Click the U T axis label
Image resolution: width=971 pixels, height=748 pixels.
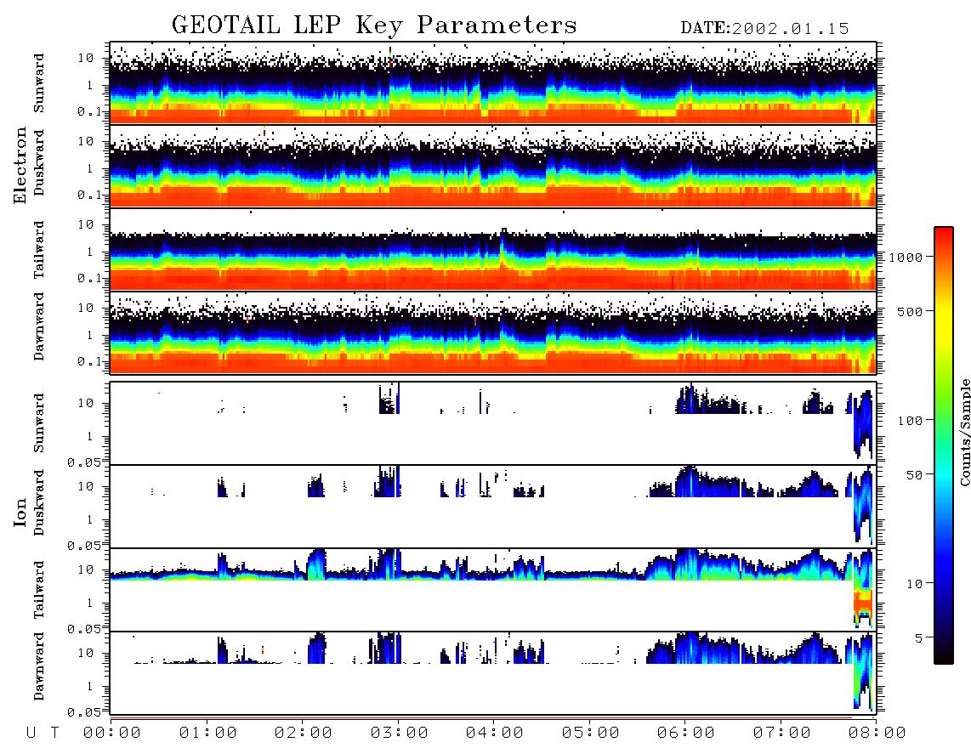click(x=43, y=733)
